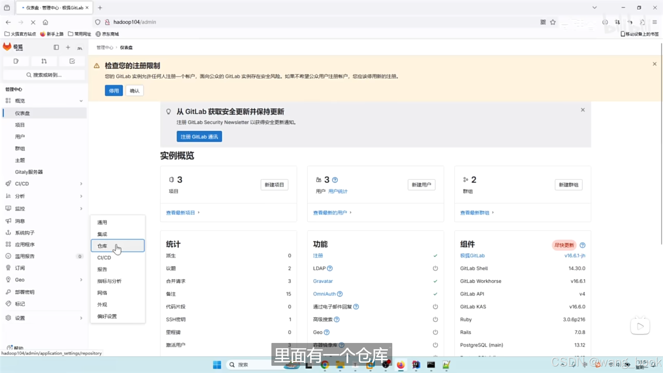Bookmark the page with star icon

point(553,22)
